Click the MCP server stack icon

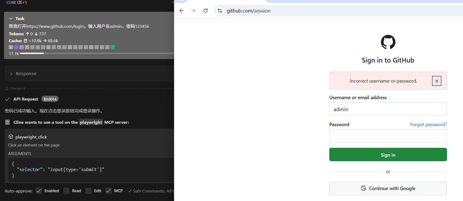[x=7, y=122]
